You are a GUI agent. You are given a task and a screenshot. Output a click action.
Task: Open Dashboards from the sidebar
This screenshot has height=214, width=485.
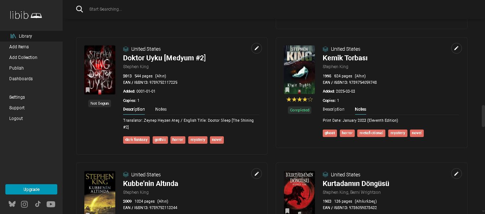click(x=21, y=79)
